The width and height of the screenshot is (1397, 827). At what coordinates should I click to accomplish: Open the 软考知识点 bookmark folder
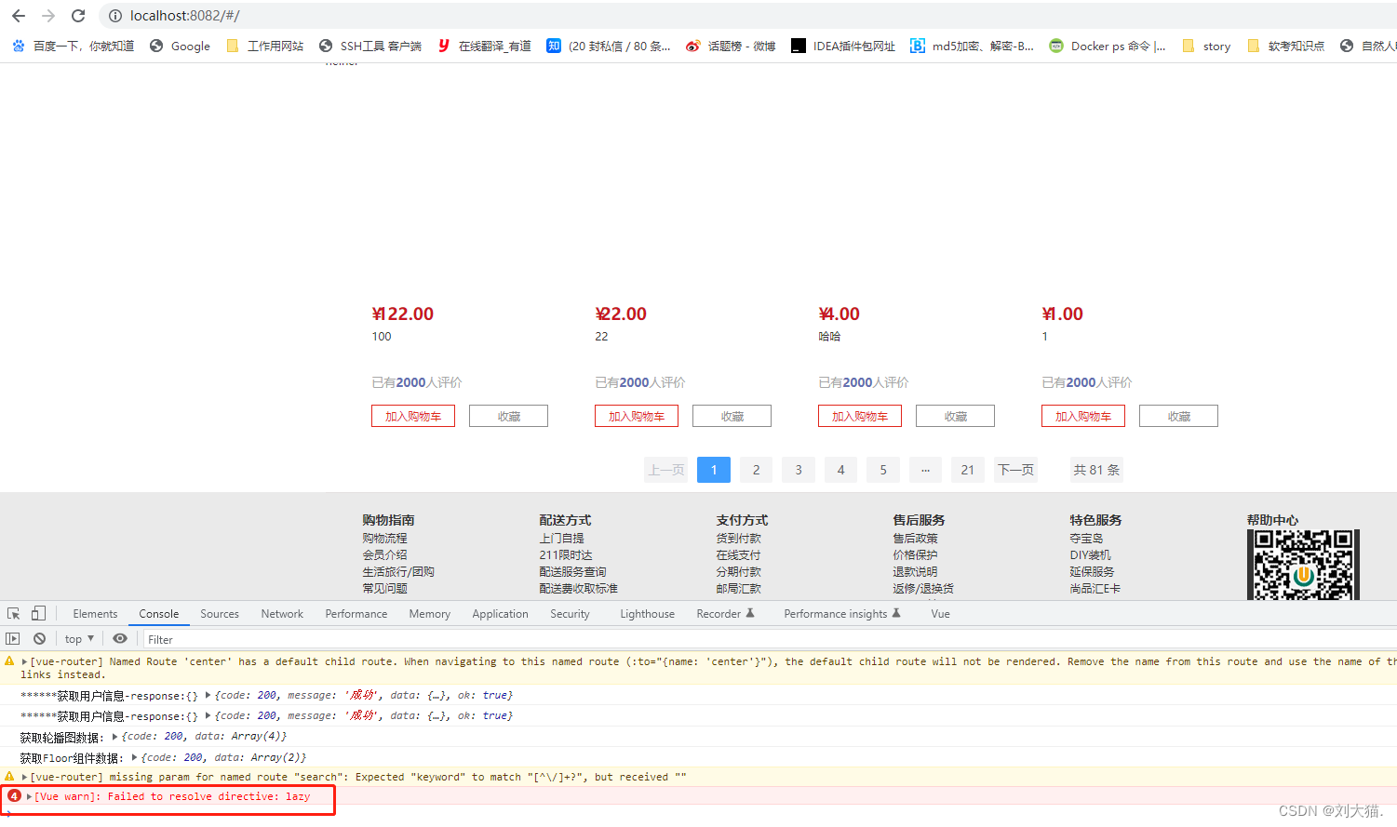1285,46
